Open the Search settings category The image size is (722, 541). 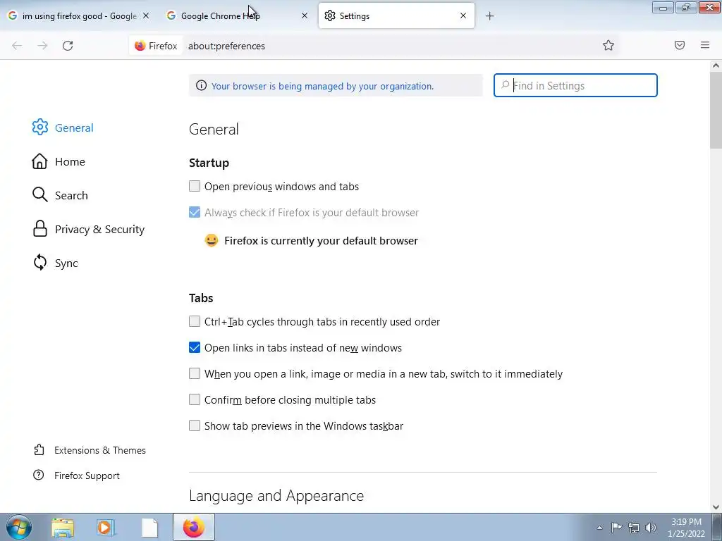60,195
